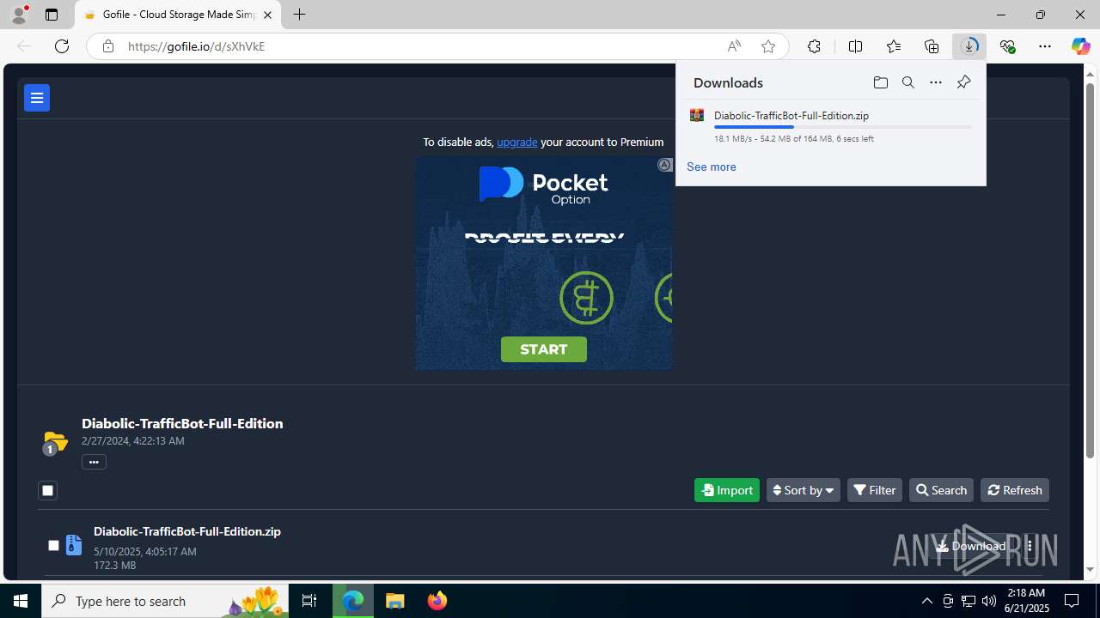Click the Pocket Option ad banner

[544, 263]
